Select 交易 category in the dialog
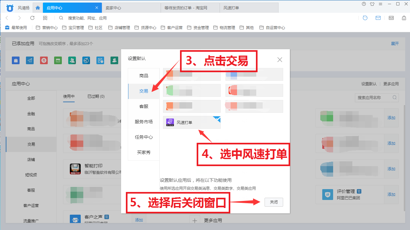 [x=144, y=91]
